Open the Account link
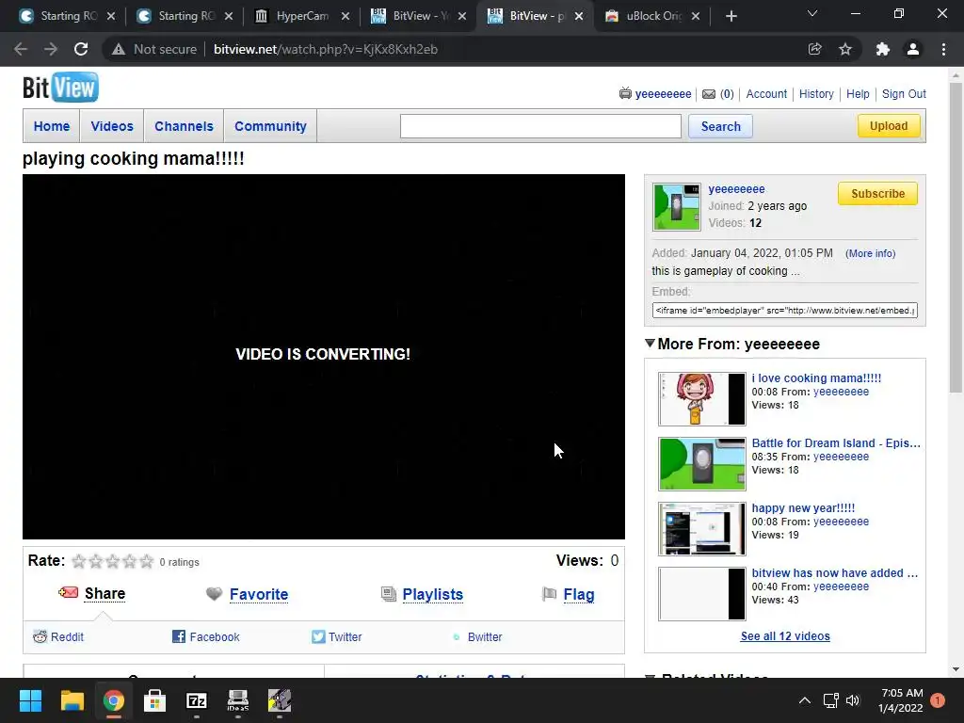Screen dimensions: 964x723 click(x=766, y=94)
